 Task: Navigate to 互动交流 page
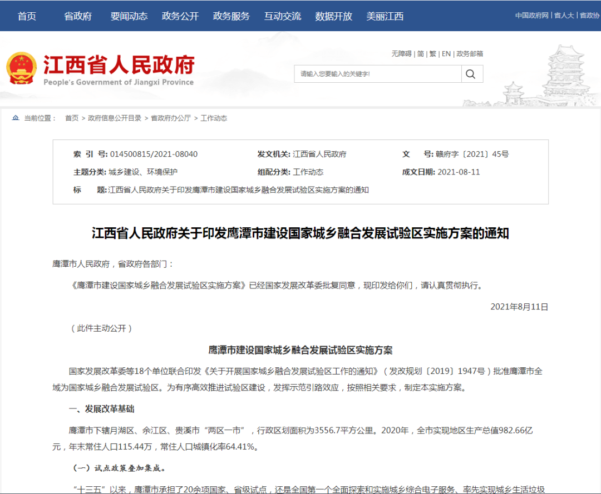click(283, 17)
